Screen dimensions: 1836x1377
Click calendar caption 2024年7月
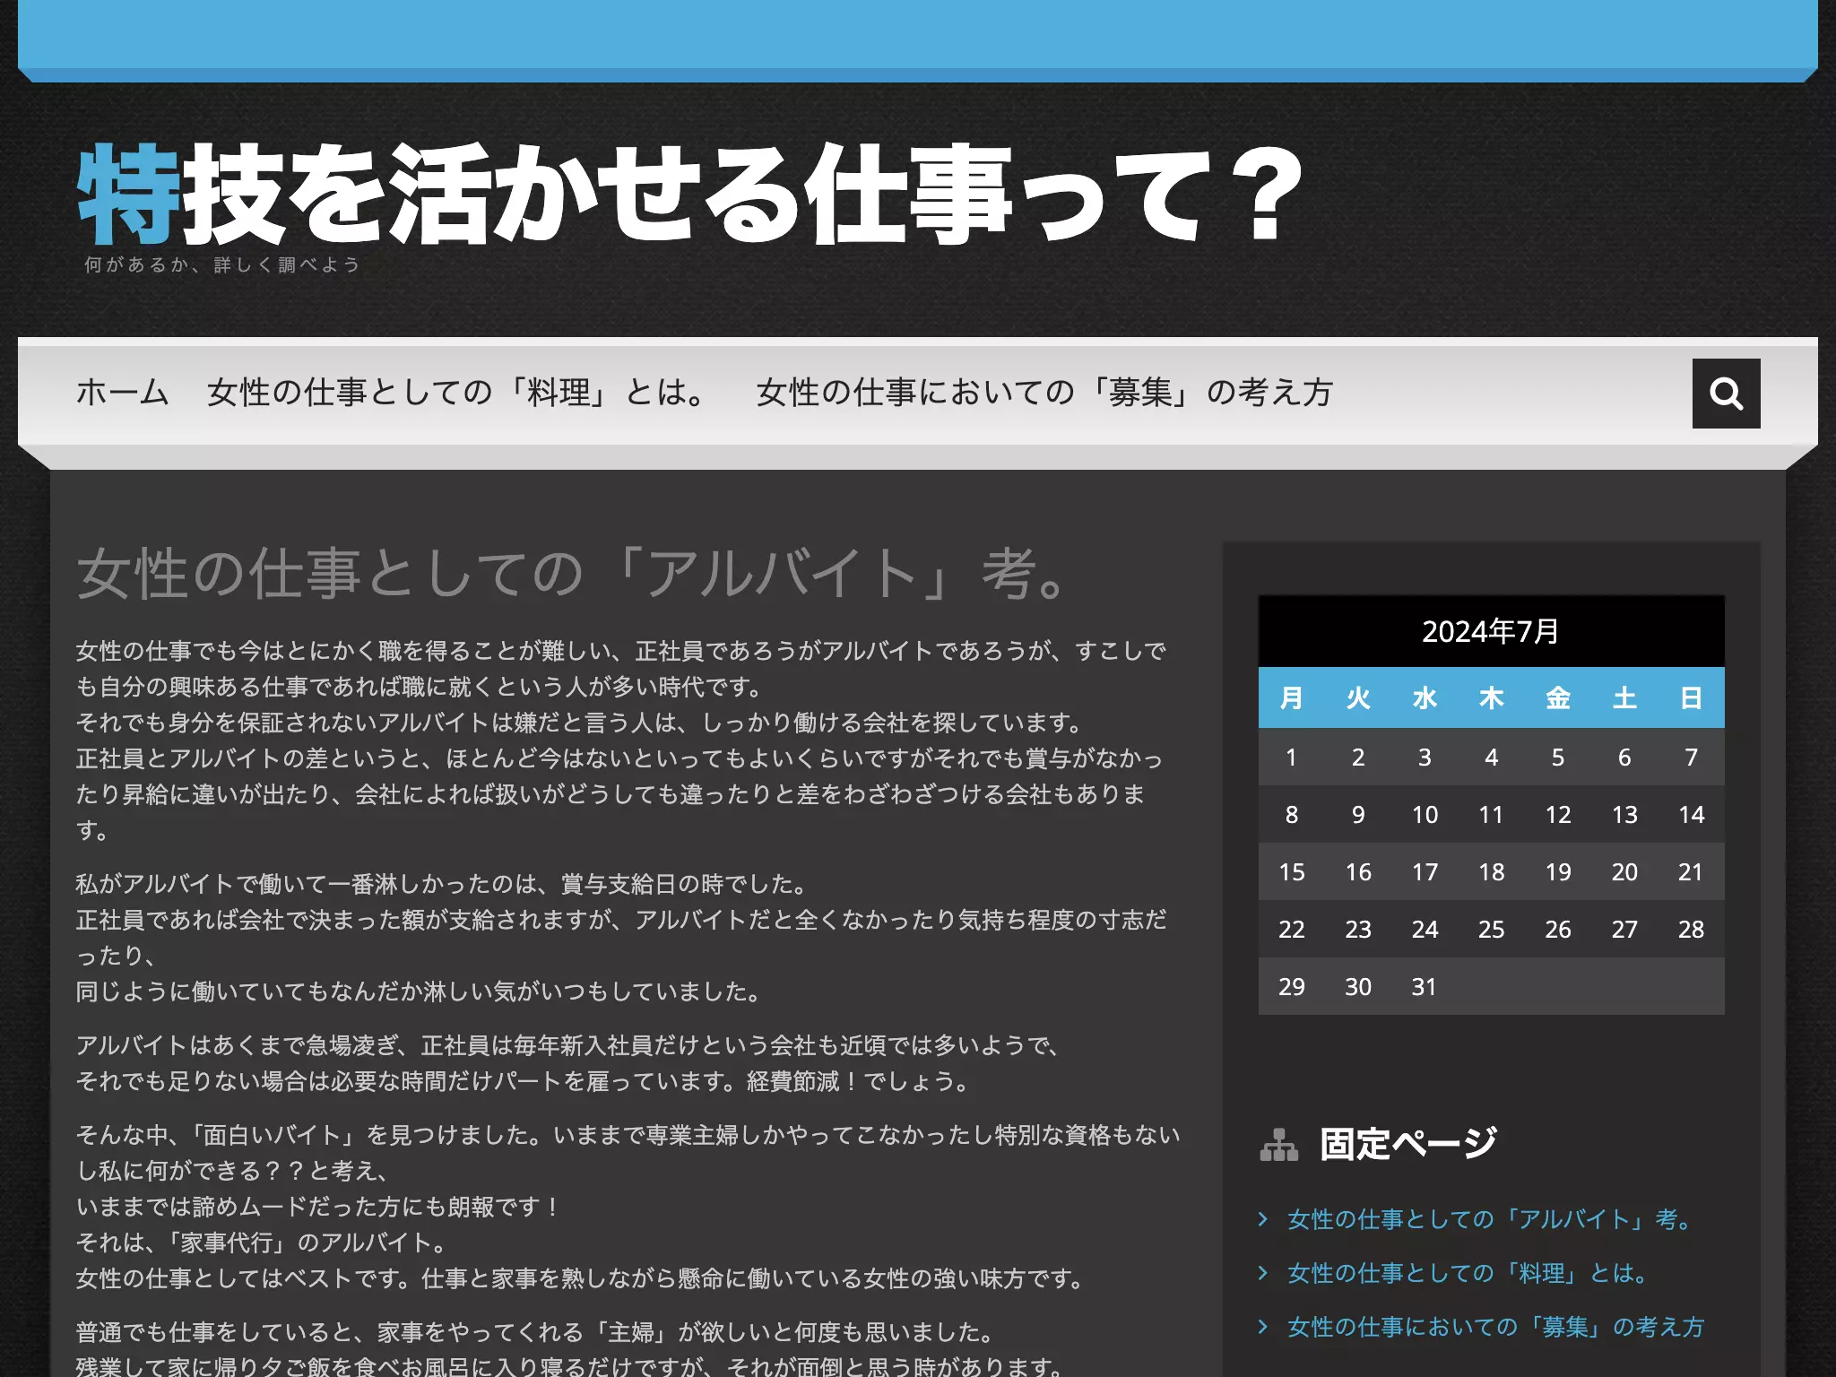[1491, 631]
